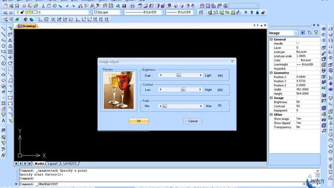
Task: Click Cancel in Image Adjust dialog
Action: tap(193, 121)
